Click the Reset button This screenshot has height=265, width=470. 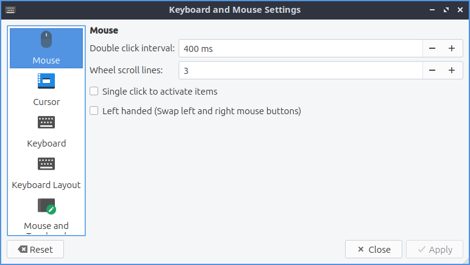[35, 249]
